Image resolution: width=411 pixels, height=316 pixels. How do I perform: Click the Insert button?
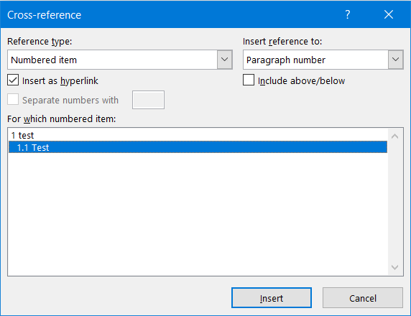272,298
